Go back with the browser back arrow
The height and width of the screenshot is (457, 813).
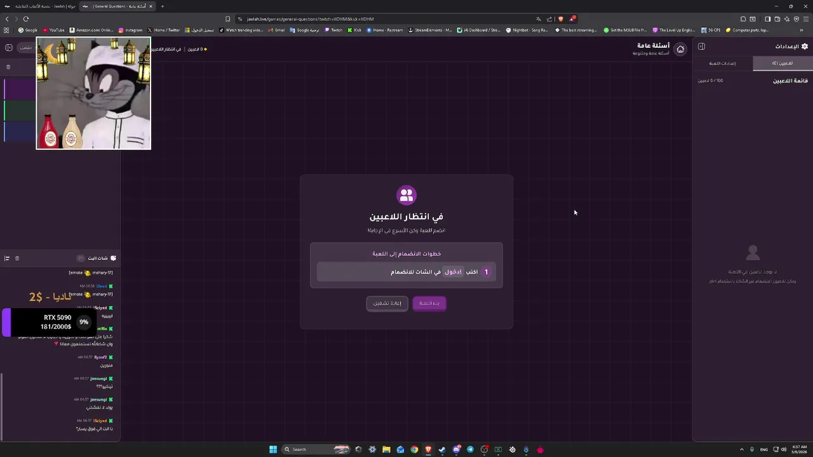pyautogui.click(x=7, y=19)
